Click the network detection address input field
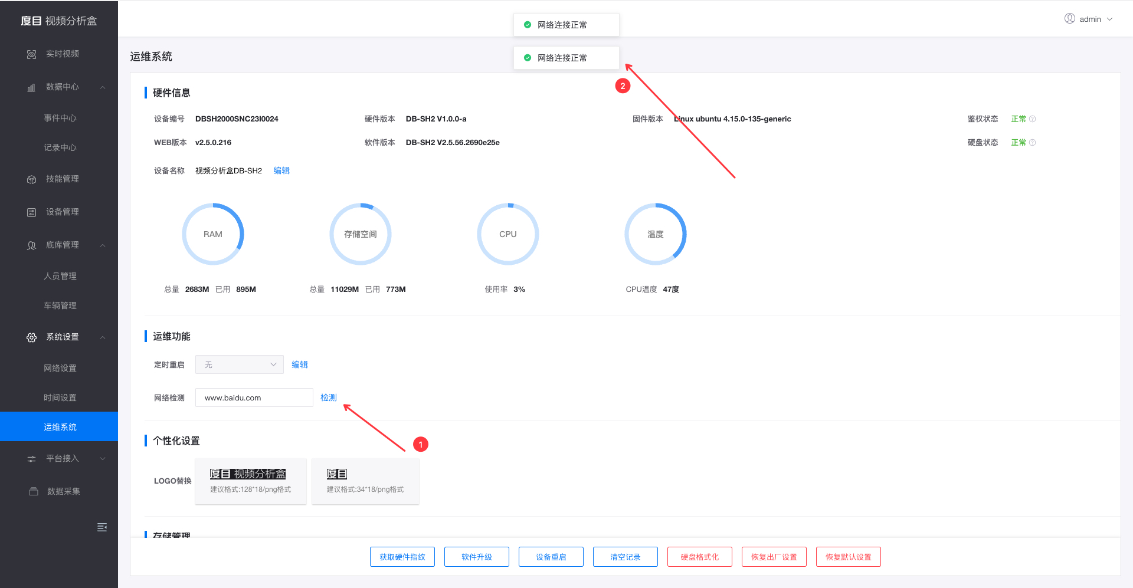1133x588 pixels. click(x=254, y=398)
